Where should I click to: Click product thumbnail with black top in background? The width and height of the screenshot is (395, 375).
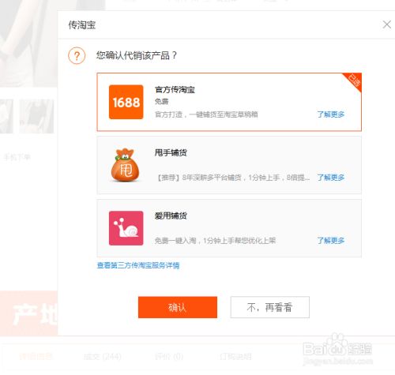click(x=36, y=116)
